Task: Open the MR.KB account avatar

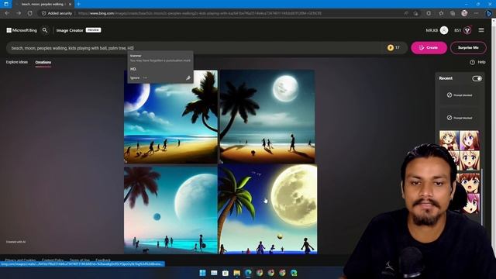Action: pyautogui.click(x=444, y=30)
